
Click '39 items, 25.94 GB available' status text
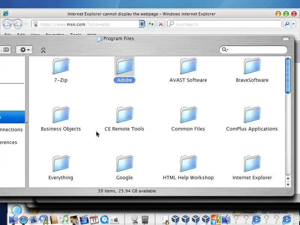tap(127, 191)
